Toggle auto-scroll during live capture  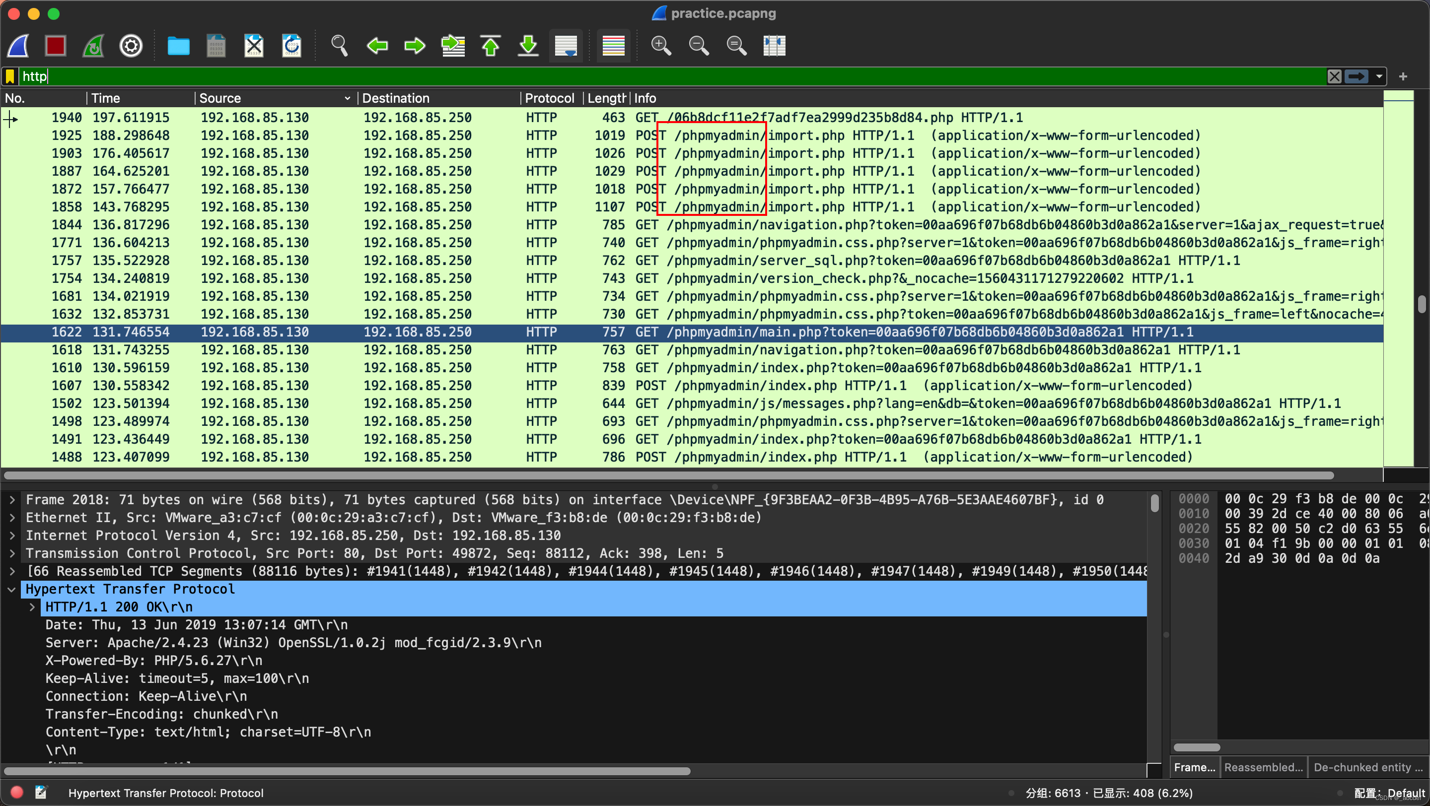(x=566, y=46)
